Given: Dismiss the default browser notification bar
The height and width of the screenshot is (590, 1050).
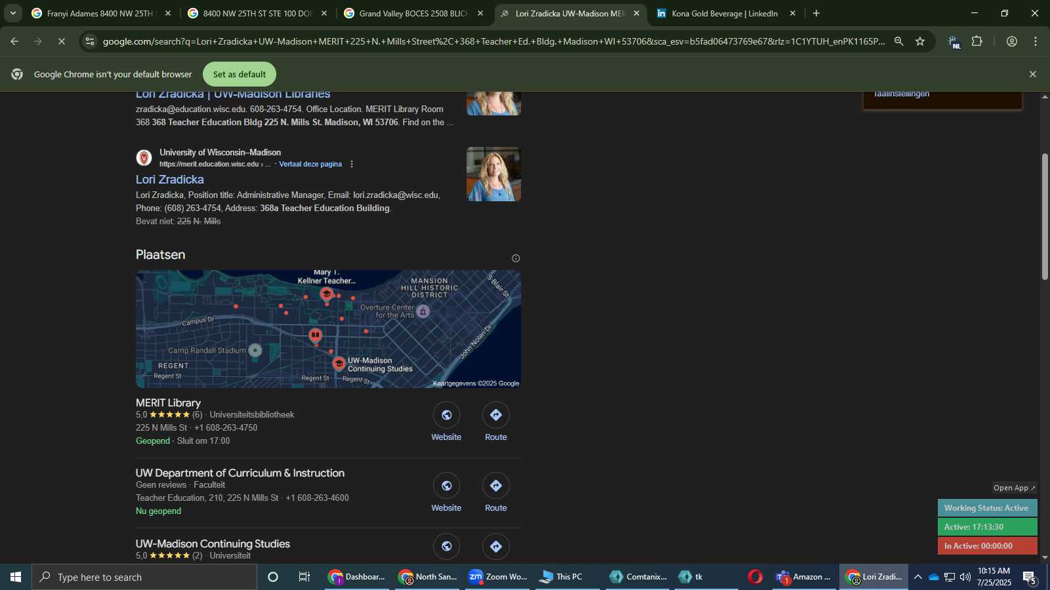Looking at the screenshot, I should (x=1033, y=74).
